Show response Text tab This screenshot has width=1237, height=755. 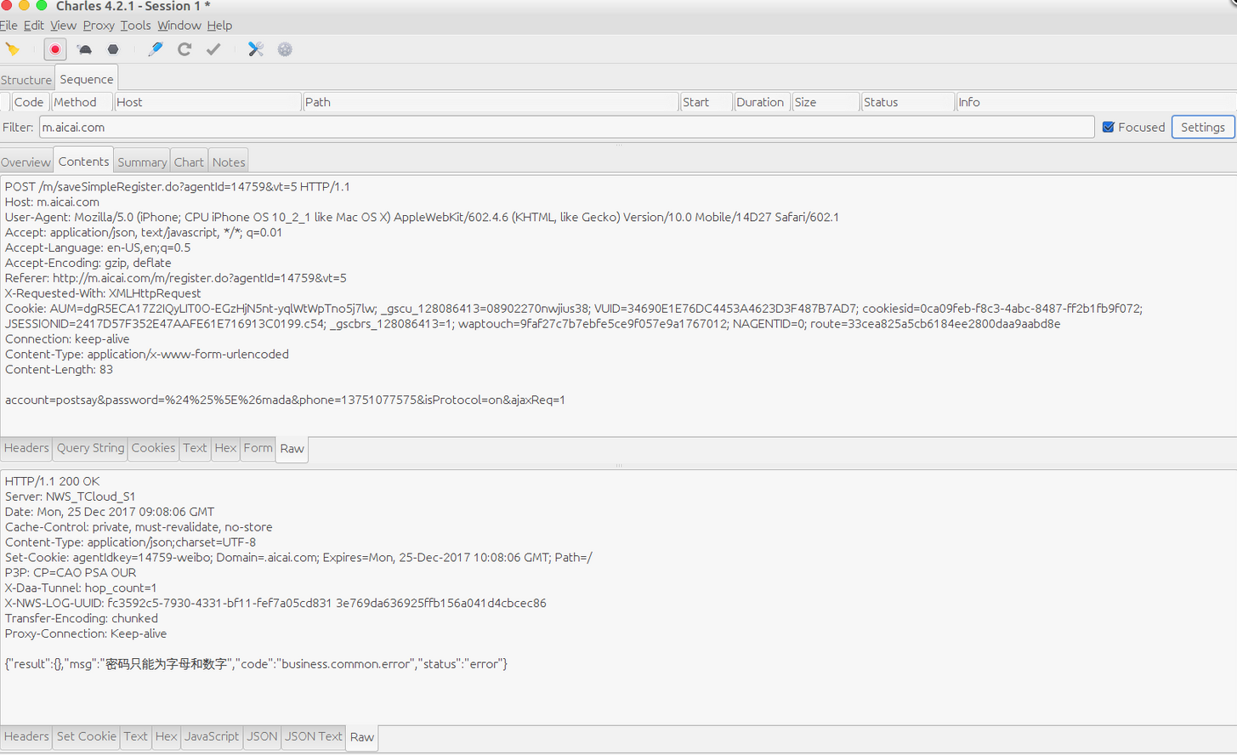[135, 736]
